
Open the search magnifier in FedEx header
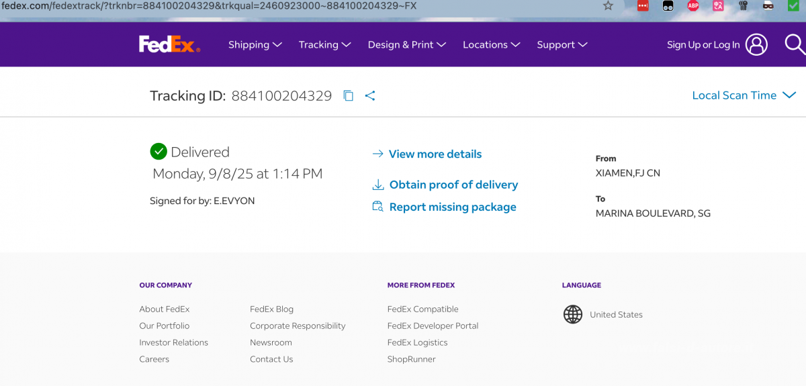(795, 44)
